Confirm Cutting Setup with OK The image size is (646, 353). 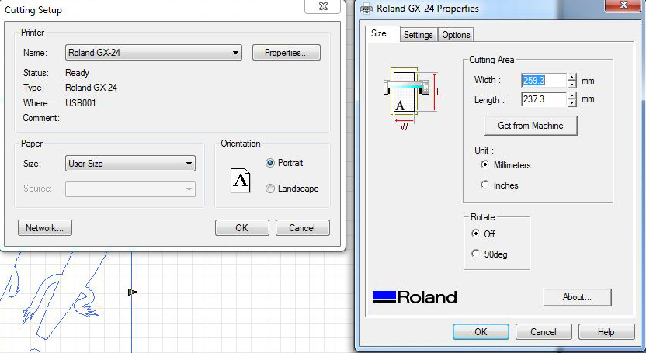pyautogui.click(x=241, y=228)
